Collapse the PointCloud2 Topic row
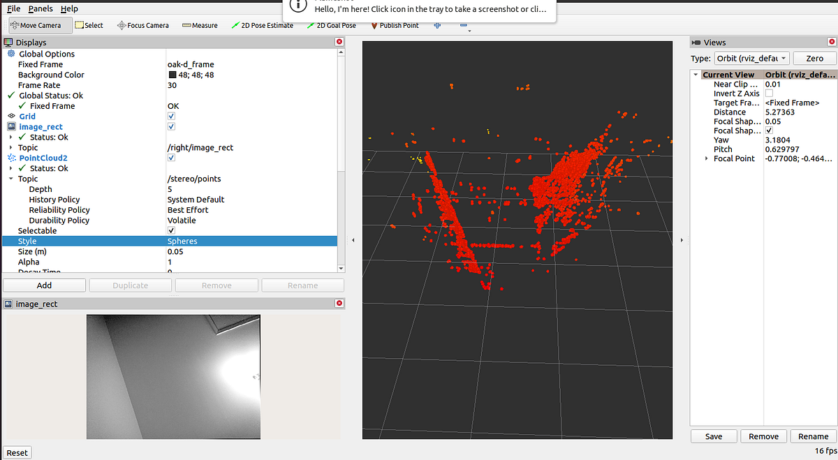The width and height of the screenshot is (838, 460). pyautogui.click(x=10, y=179)
